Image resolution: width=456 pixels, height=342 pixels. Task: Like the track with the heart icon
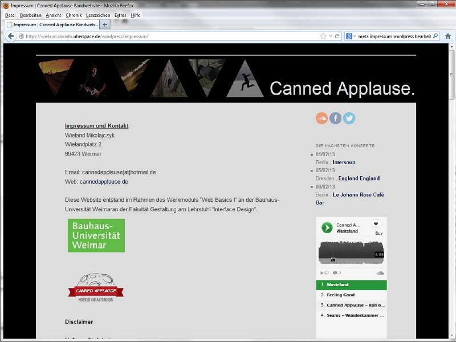(376, 223)
